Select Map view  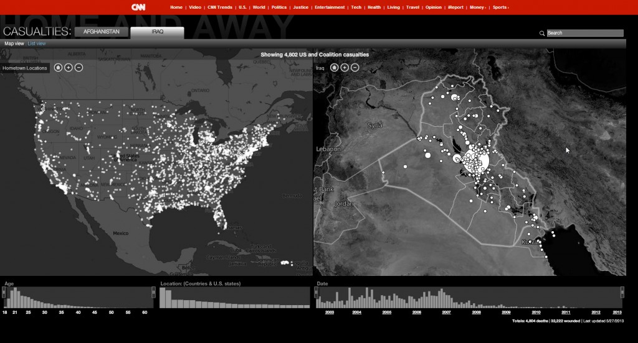point(14,43)
